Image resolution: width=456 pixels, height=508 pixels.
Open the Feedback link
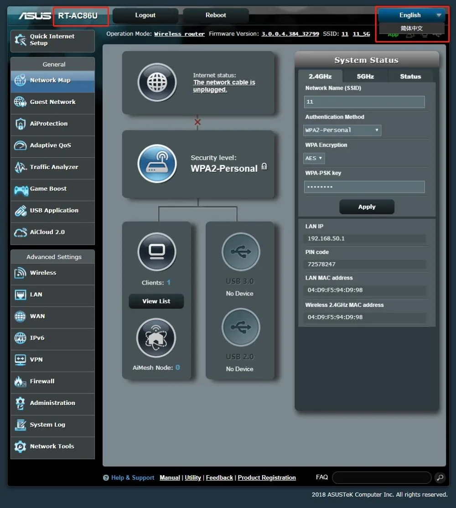[219, 477]
